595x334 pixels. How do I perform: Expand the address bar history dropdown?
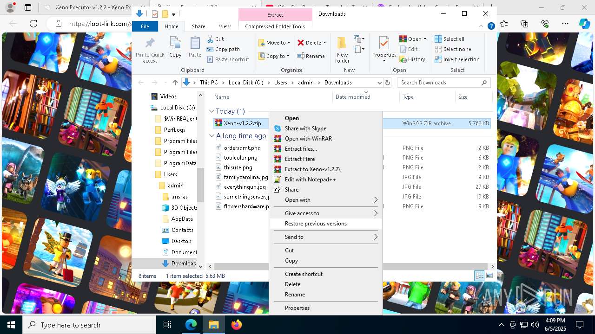pos(379,83)
